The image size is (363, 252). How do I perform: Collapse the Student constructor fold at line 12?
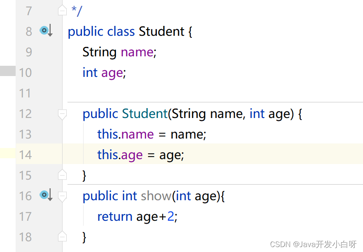62,114
